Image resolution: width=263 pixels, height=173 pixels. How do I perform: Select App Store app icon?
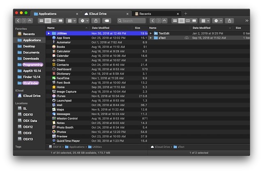54,38
